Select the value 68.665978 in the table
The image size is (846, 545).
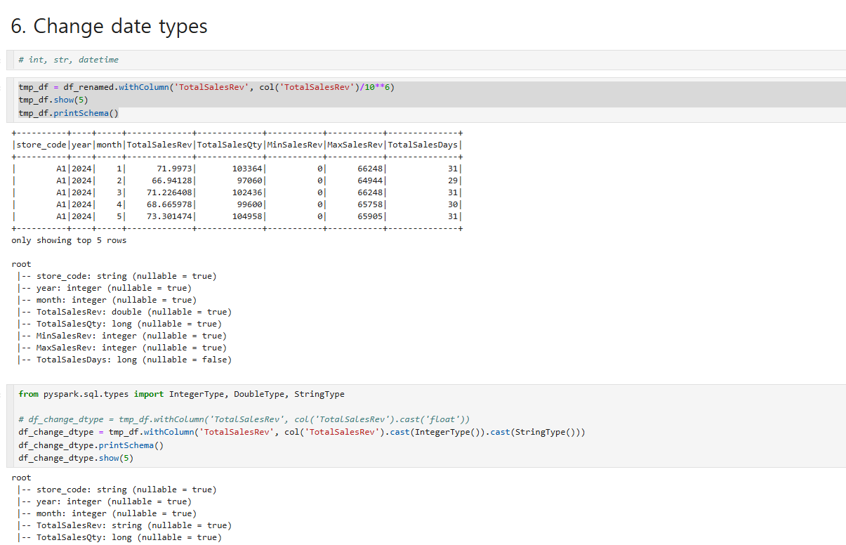(169, 204)
